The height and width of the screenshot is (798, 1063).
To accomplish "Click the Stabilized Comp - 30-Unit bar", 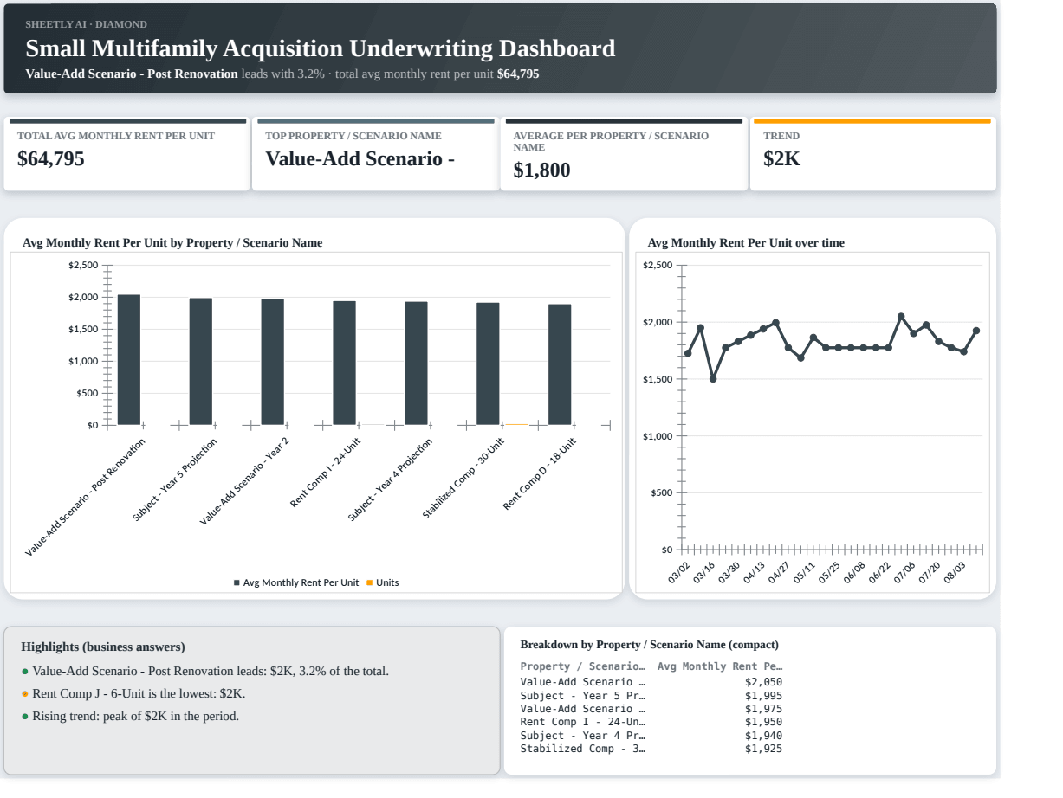I will 488,364.
